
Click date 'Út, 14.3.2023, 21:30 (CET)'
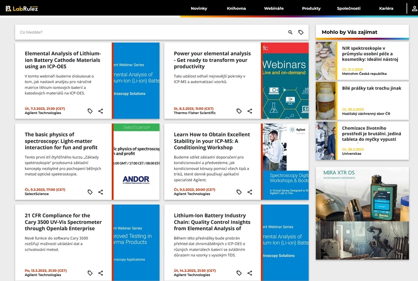coord(194,271)
